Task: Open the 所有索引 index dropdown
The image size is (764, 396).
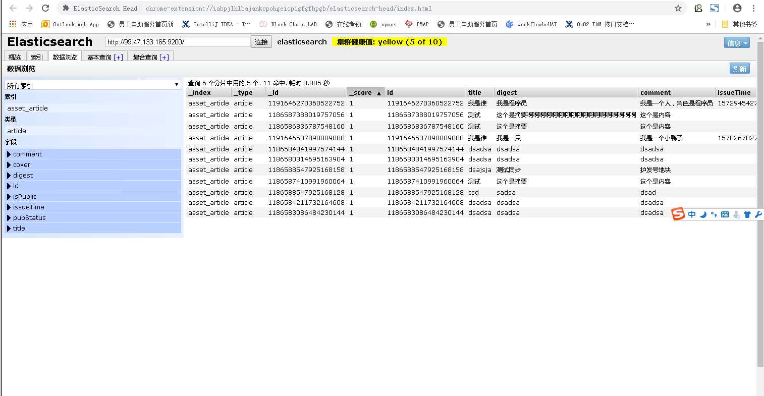Action: coord(93,85)
